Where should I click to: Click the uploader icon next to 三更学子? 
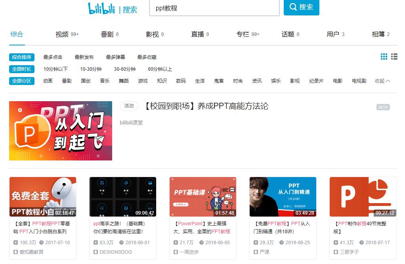tap(335, 252)
